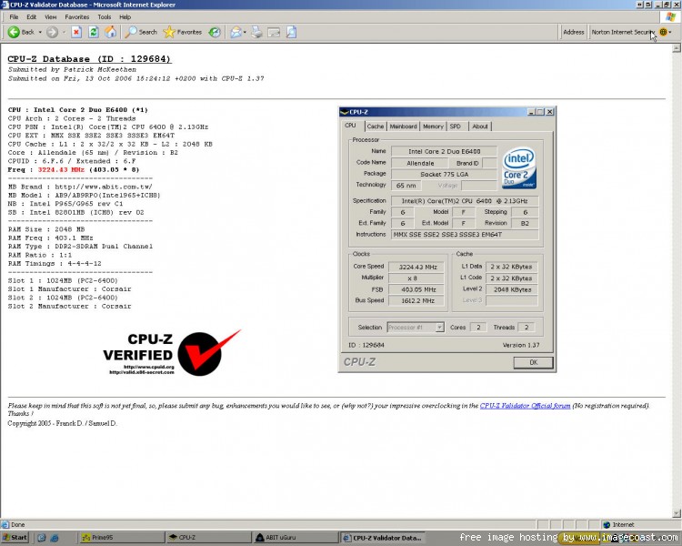Click the Edit page toolbar icon

click(274, 32)
